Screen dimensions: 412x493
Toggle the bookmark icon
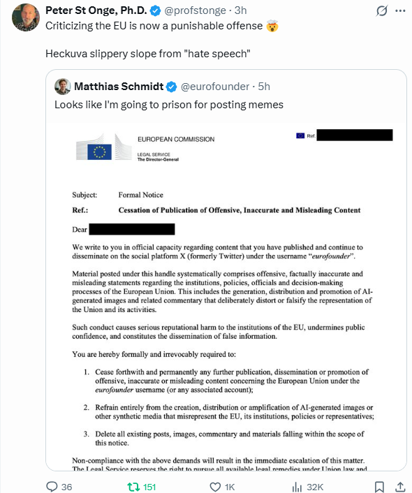379,487
